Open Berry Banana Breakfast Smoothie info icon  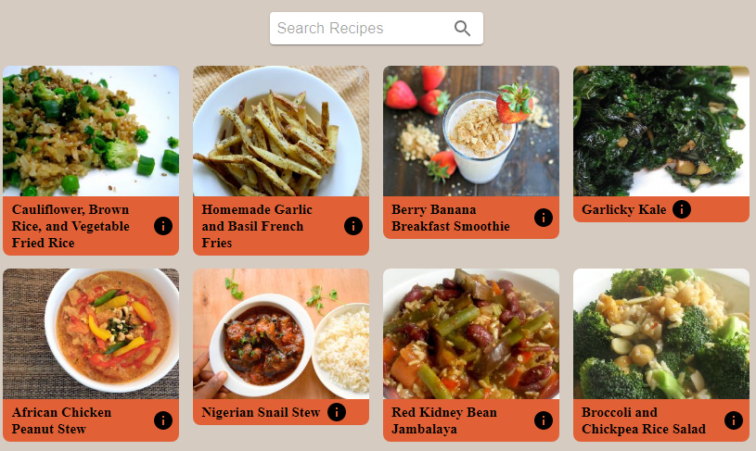coord(544,218)
